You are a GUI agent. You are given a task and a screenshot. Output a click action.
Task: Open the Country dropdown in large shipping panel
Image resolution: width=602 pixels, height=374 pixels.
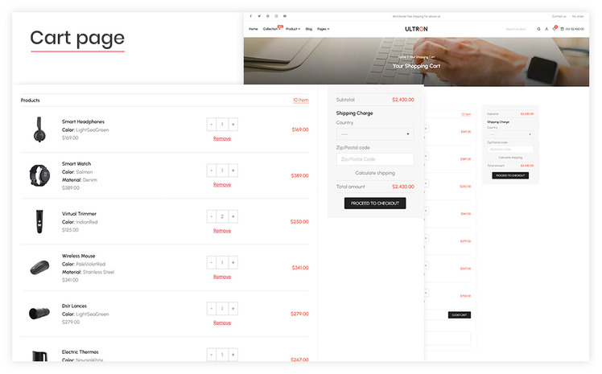(x=375, y=134)
